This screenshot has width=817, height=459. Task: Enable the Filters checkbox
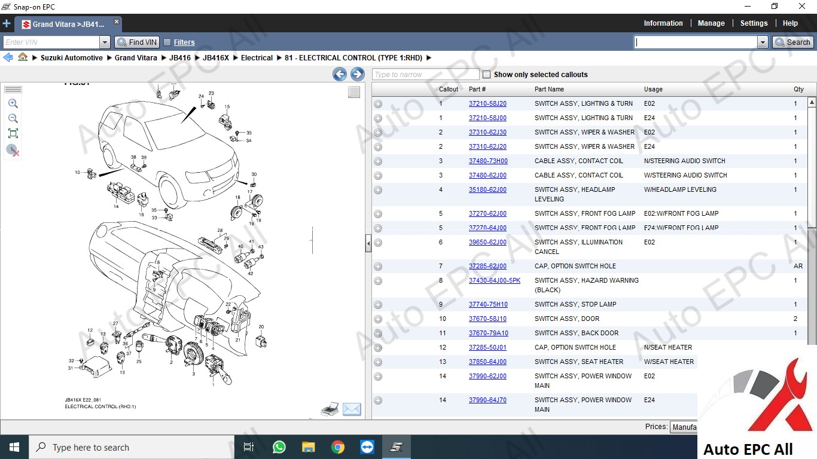click(167, 42)
